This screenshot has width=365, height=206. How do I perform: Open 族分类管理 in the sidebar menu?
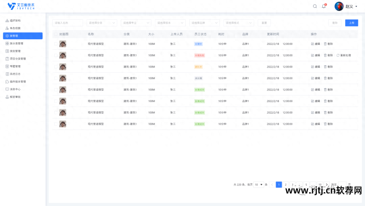[17, 43]
